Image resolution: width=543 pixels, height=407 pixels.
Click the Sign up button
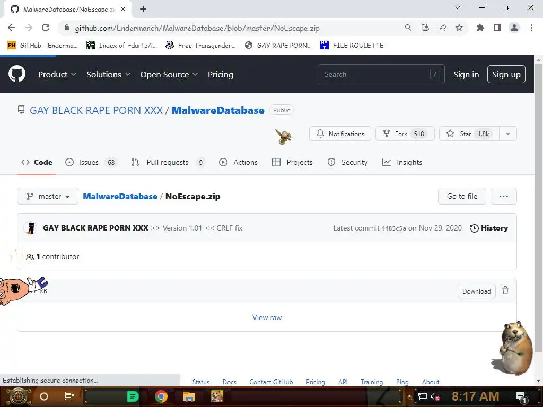point(506,74)
